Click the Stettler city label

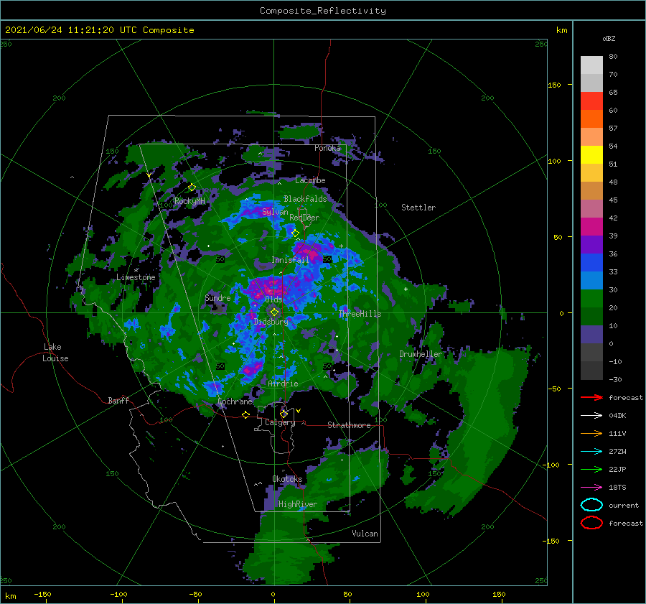(418, 208)
